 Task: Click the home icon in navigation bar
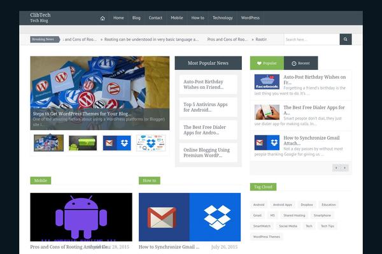103,18
